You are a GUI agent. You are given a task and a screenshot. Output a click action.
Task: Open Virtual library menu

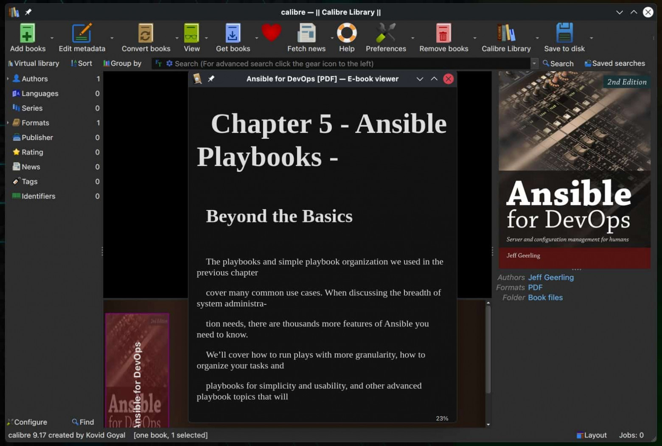click(33, 63)
